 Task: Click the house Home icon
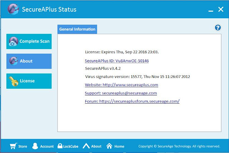tap(109, 146)
